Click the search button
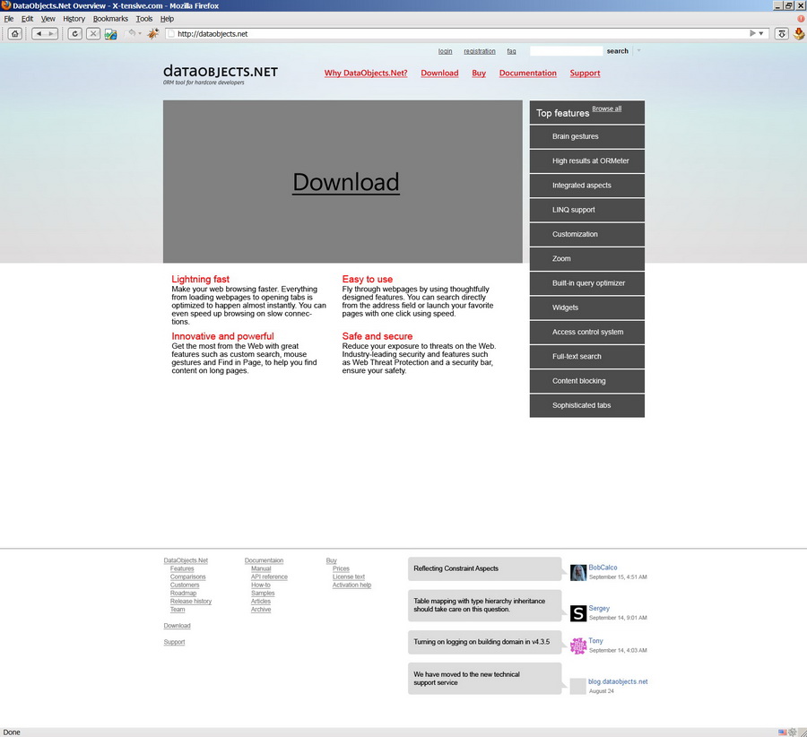807x737 pixels. pyautogui.click(x=617, y=51)
